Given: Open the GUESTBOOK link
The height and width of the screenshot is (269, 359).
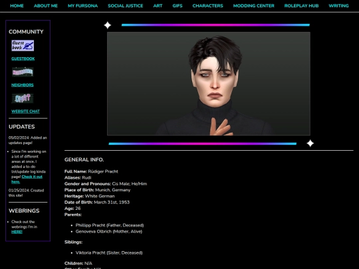Looking at the screenshot, I should [x=23, y=59].
